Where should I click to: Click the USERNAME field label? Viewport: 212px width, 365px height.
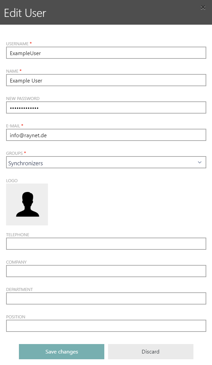coord(17,44)
